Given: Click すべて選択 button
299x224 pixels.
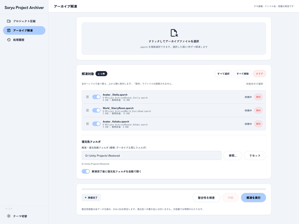Looking at the screenshot, I should [223, 74].
